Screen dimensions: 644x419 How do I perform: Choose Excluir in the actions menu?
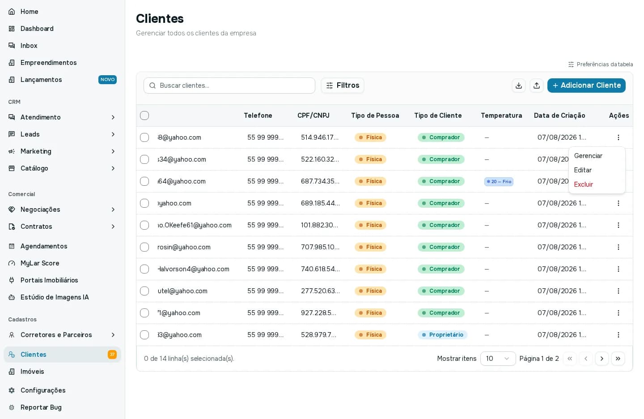click(x=597, y=184)
